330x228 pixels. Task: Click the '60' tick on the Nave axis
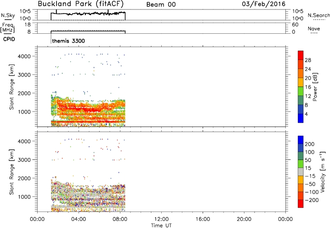coord(295,25)
